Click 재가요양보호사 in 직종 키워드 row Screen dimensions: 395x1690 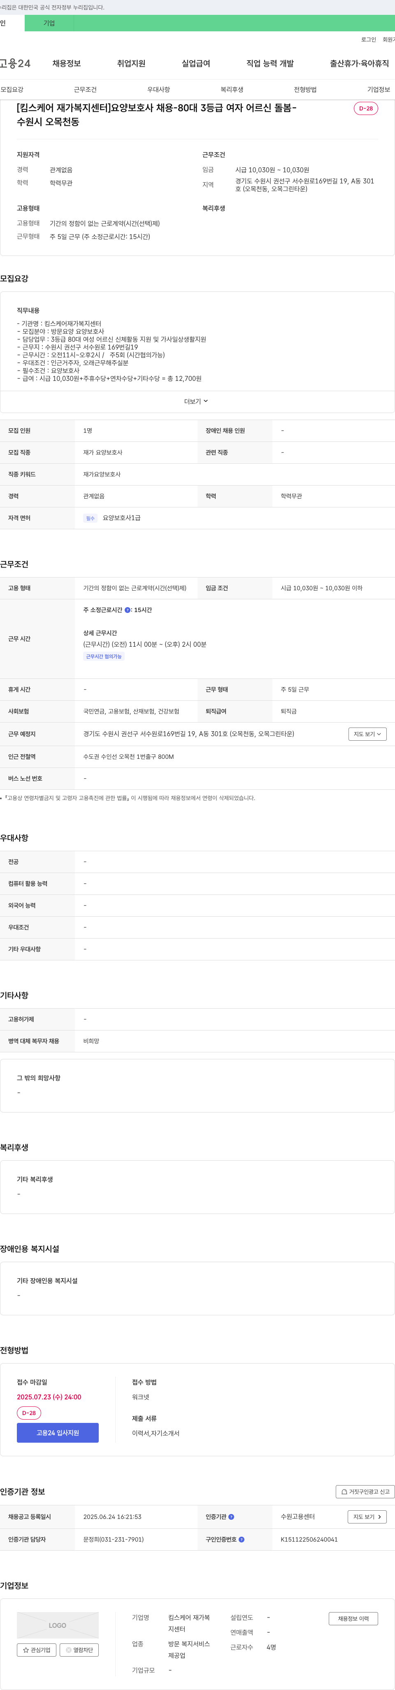[102, 474]
